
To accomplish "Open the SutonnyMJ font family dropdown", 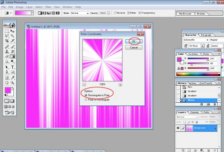I will point(208,40).
